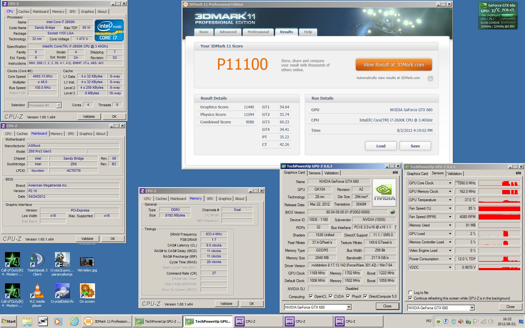Screen dimensions: 525x328
Task: Switch to the Basic tab in 3DMark 11
Action: pyautogui.click(x=204, y=32)
